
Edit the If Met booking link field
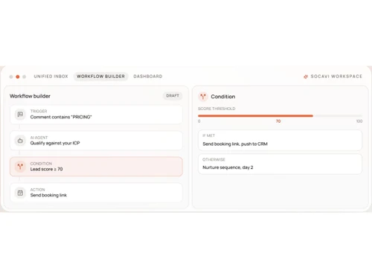pos(280,141)
